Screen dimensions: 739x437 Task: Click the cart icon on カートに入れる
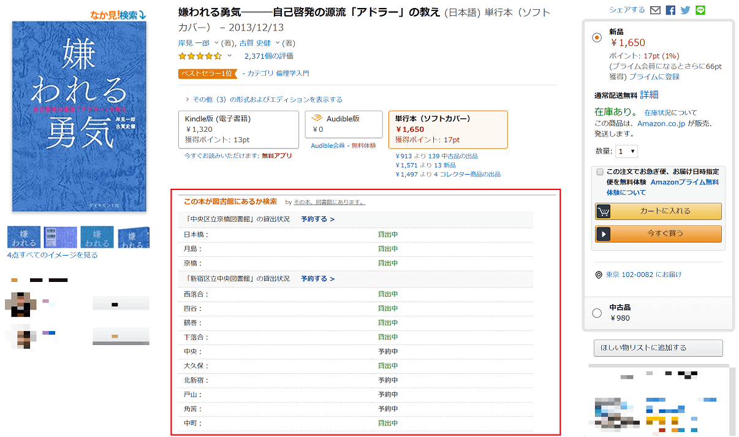point(604,211)
